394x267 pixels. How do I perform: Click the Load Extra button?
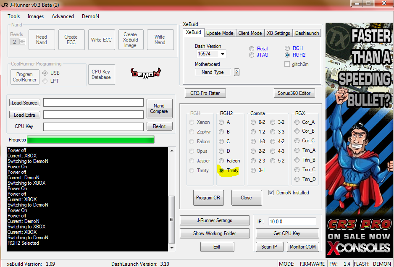pos(25,115)
